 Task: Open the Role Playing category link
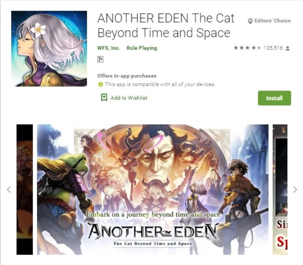[x=142, y=48]
